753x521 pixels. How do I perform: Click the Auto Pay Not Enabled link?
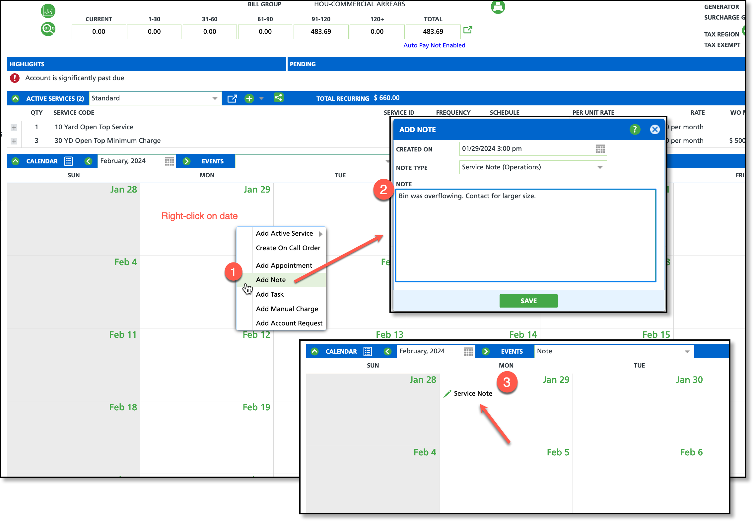(434, 45)
